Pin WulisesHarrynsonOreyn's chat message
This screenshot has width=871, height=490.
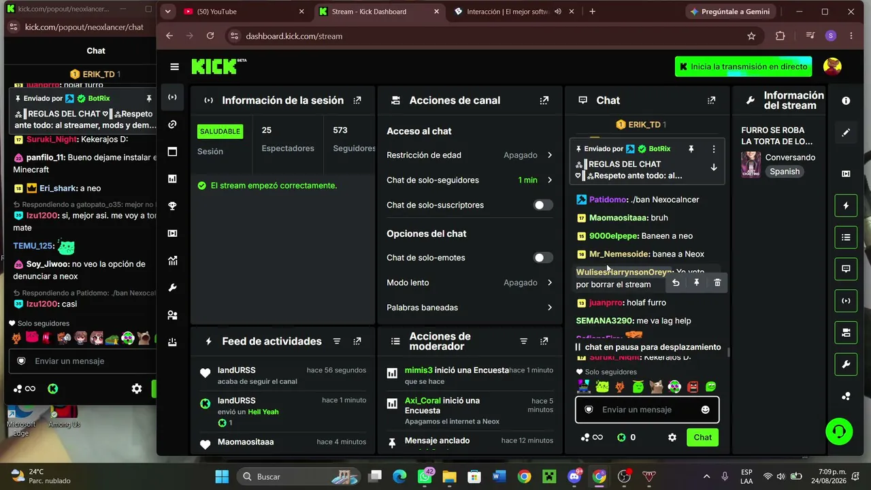coord(696,283)
